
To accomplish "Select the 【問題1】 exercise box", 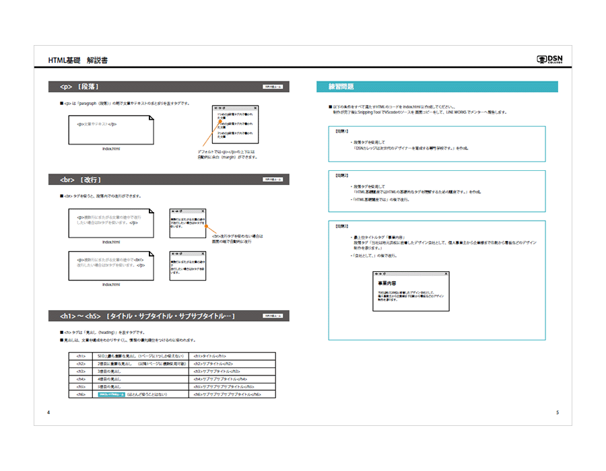I will 437,143.
